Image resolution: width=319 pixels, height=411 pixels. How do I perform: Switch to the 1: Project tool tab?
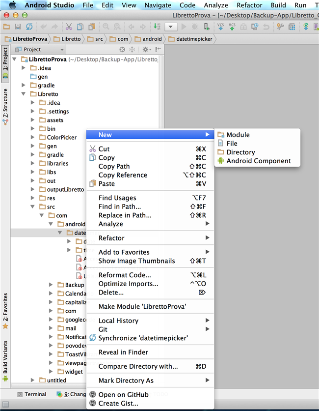pyautogui.click(x=5, y=63)
